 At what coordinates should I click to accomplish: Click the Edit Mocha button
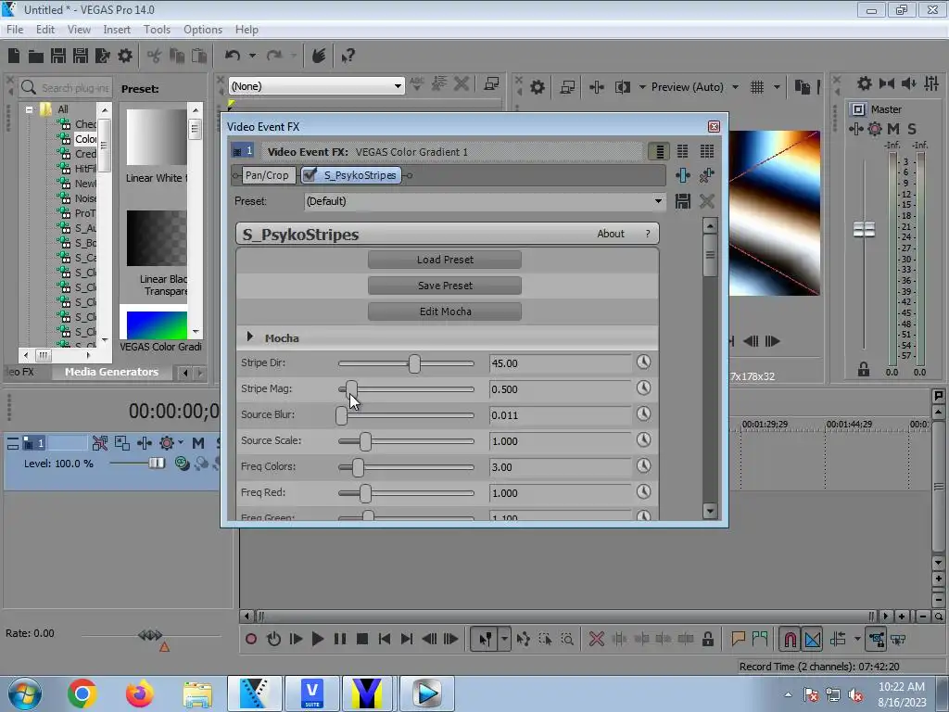pos(445,311)
